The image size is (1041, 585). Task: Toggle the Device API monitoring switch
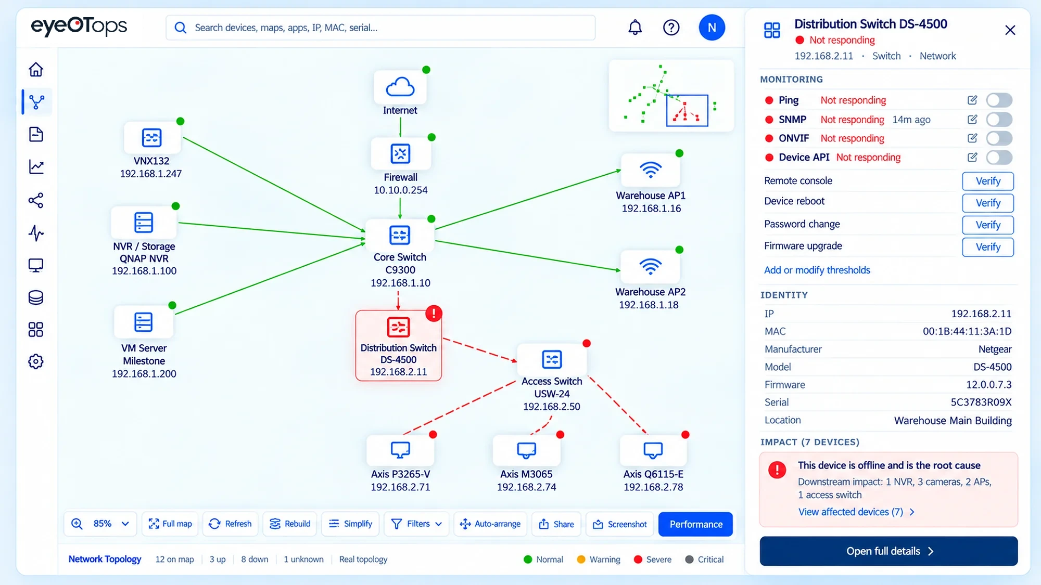999,158
